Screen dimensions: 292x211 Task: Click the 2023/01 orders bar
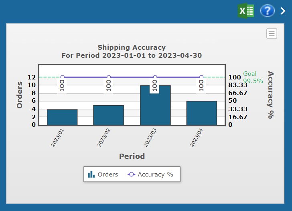pyautogui.click(x=62, y=117)
